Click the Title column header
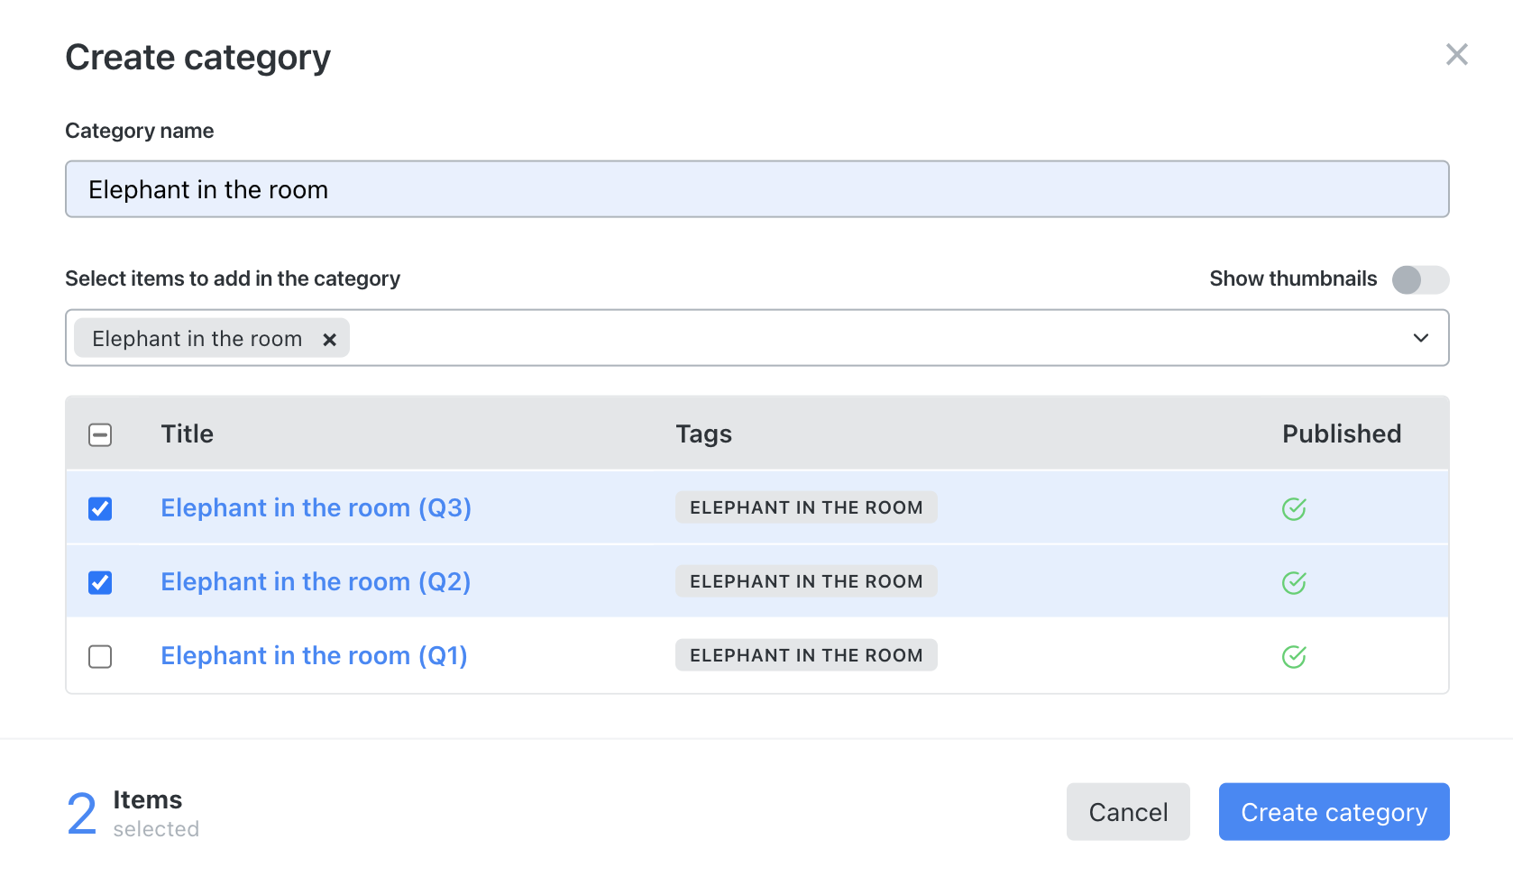This screenshot has width=1513, height=876. [187, 434]
